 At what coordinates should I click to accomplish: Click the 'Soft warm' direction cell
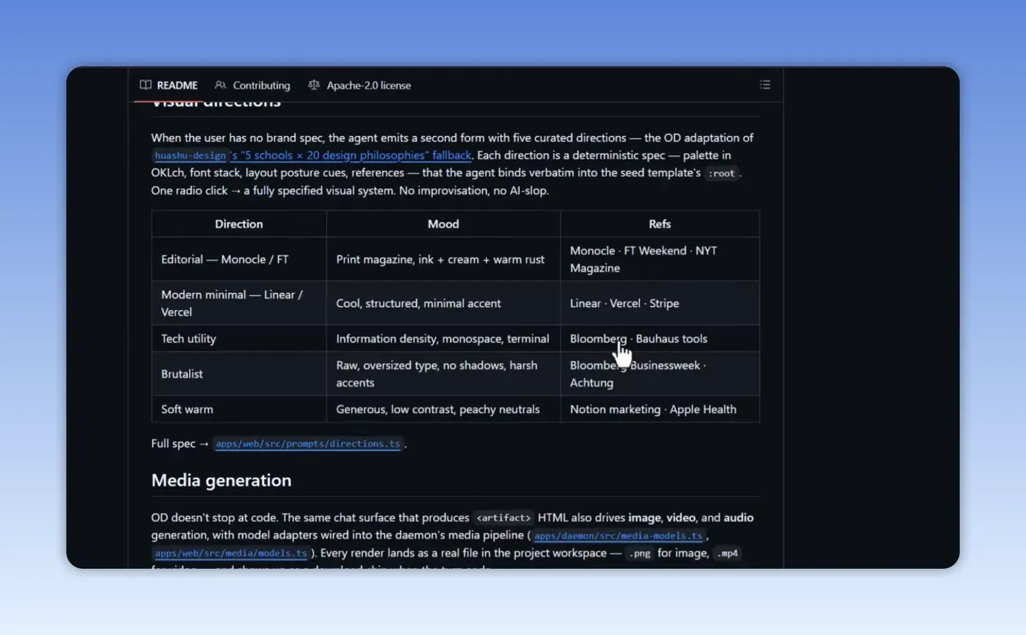pos(239,410)
